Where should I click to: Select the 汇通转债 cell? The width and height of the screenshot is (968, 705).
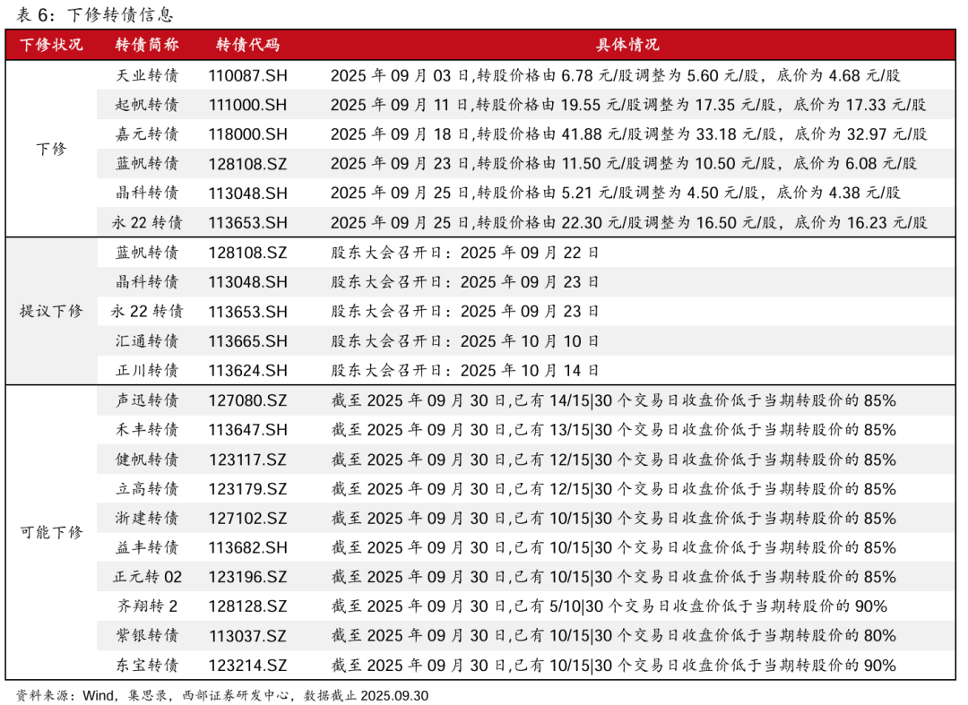coord(147,340)
